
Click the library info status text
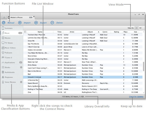[73, 97]
